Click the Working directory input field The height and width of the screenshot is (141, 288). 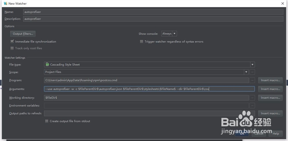pos(146,98)
